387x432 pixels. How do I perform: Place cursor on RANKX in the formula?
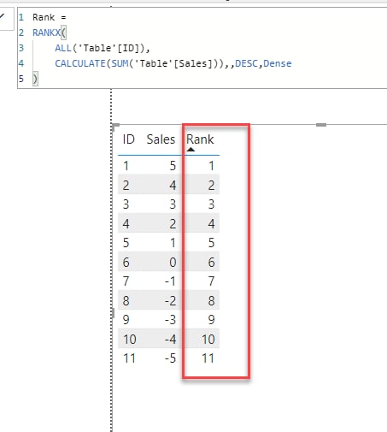pyautogui.click(x=47, y=33)
